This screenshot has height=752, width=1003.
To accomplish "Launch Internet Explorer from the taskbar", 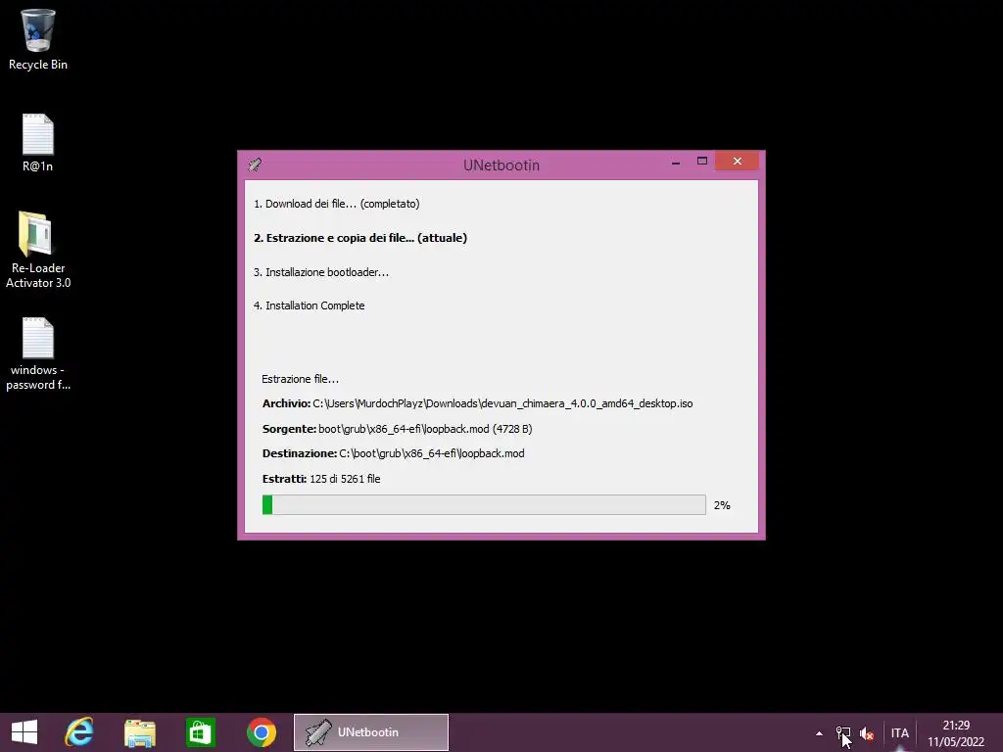I will [x=79, y=732].
